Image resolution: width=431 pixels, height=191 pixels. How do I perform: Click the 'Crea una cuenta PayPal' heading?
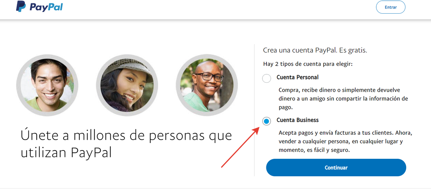[315, 51]
